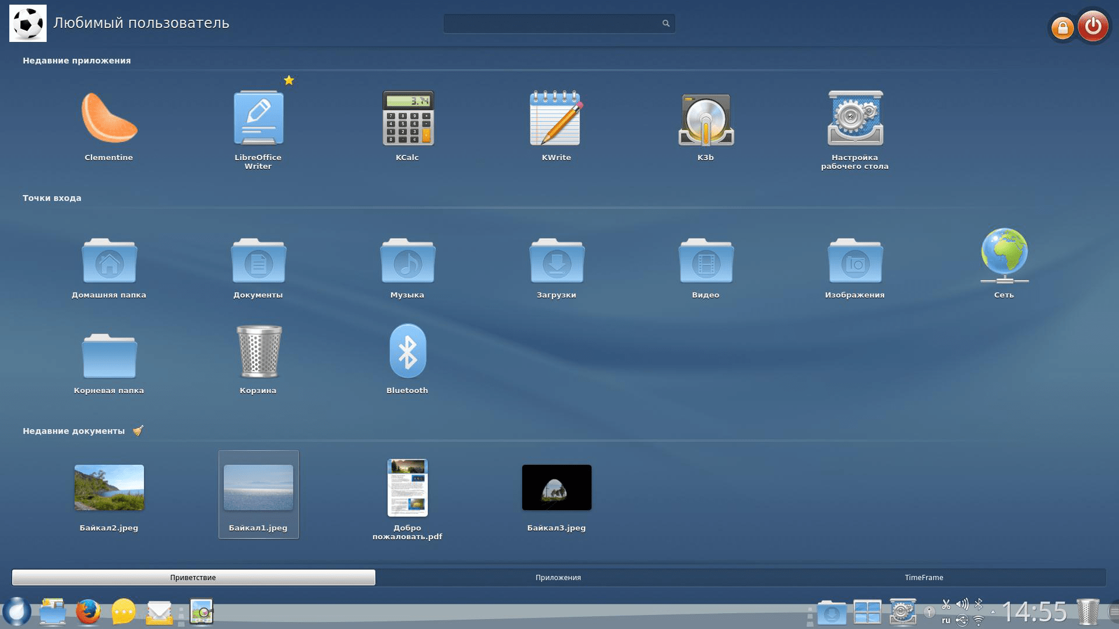Open the volume control in the tray

[x=962, y=604]
